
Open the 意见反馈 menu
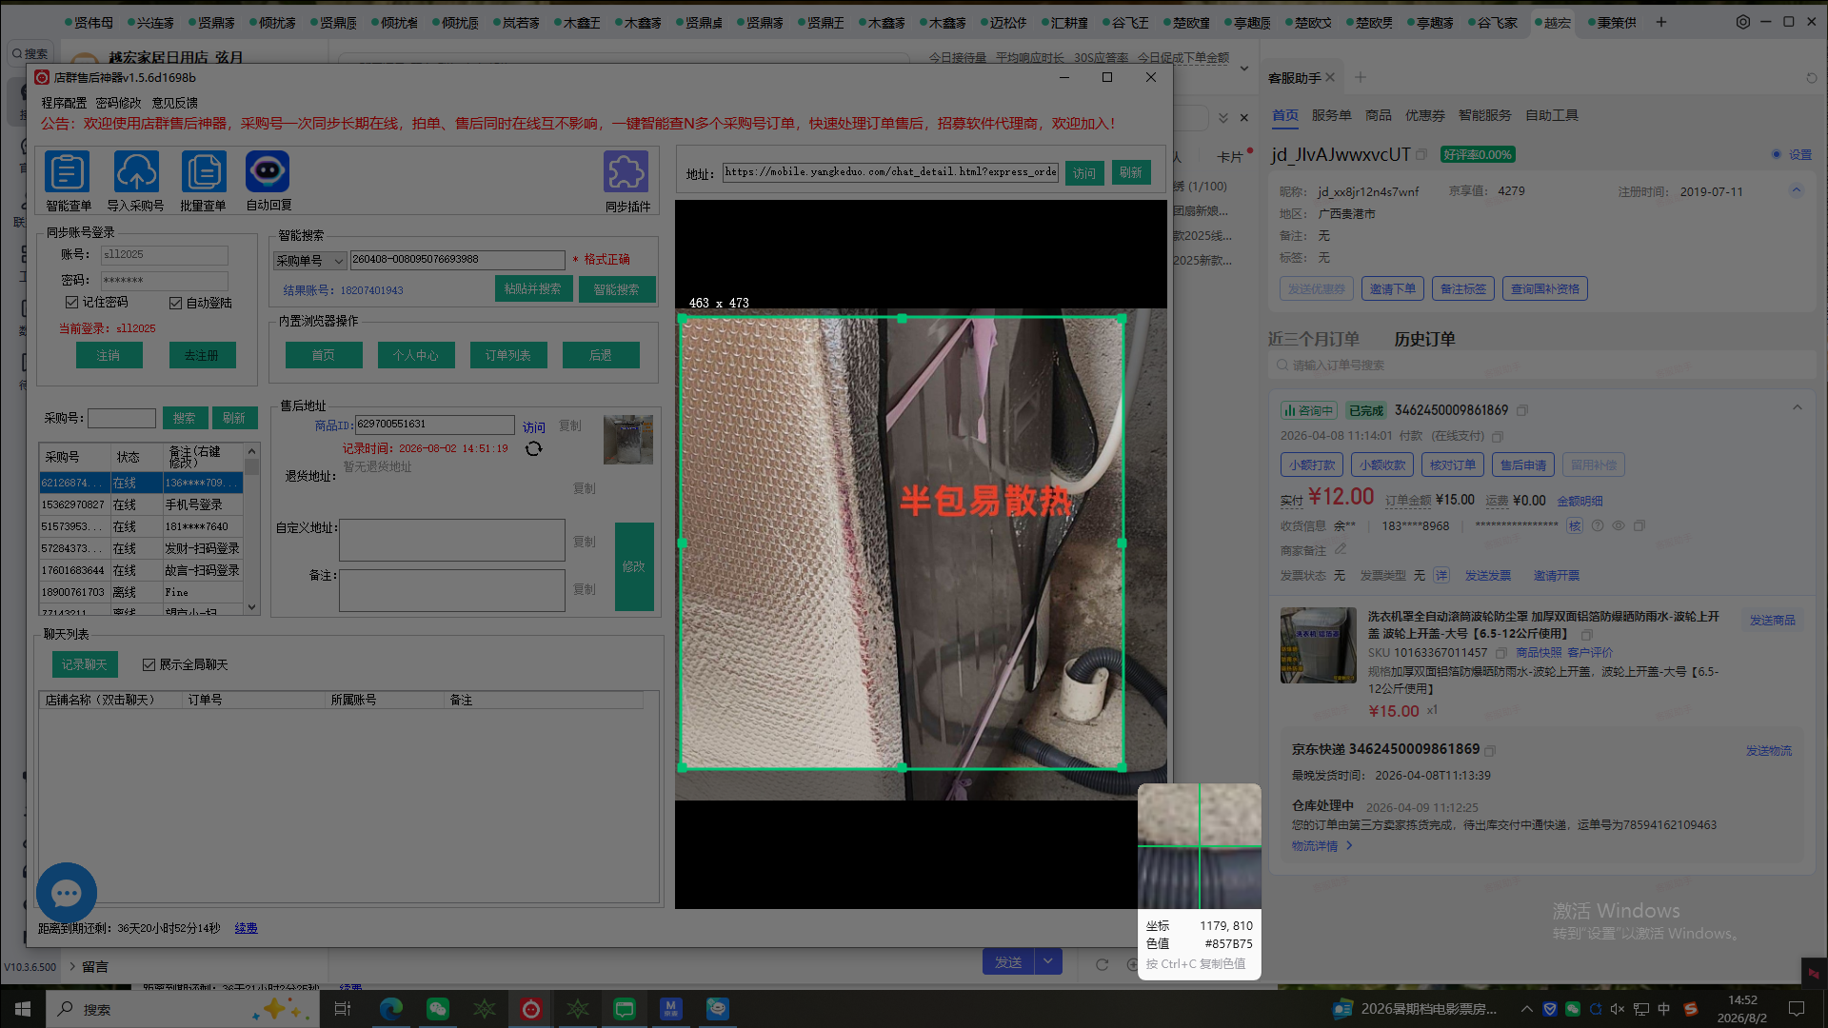click(x=175, y=103)
